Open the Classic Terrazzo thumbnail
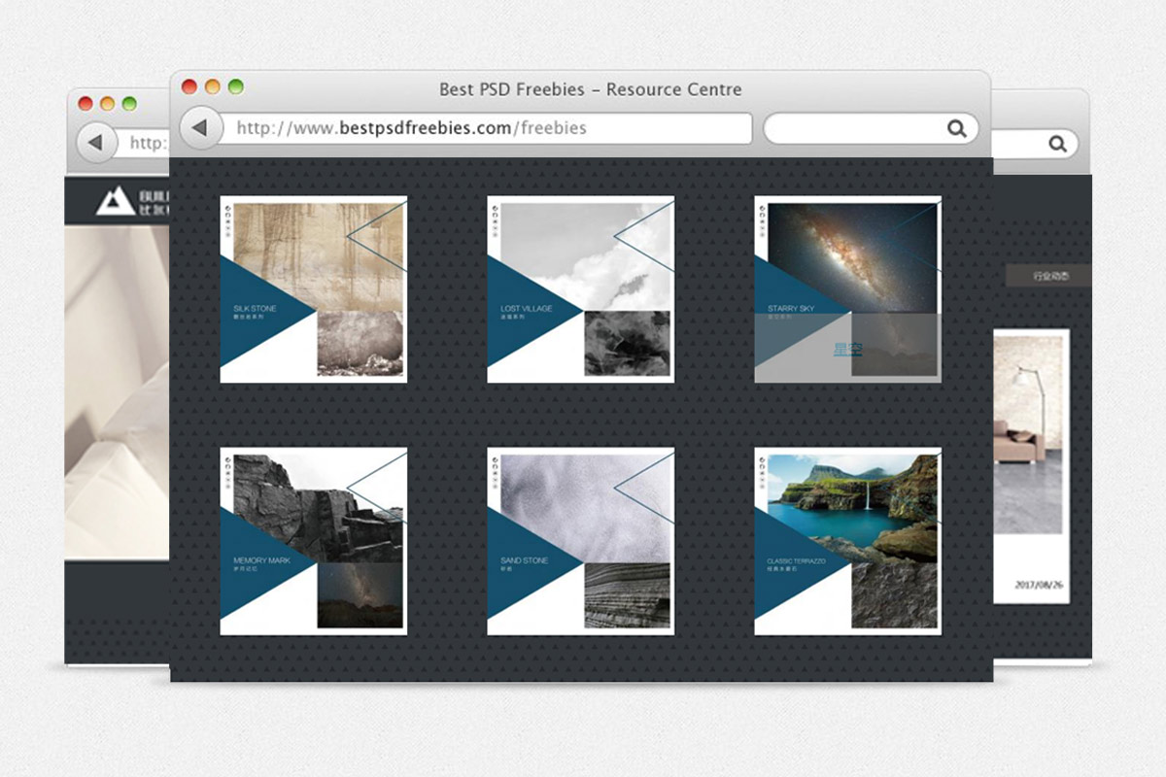The image size is (1166, 777). point(848,541)
